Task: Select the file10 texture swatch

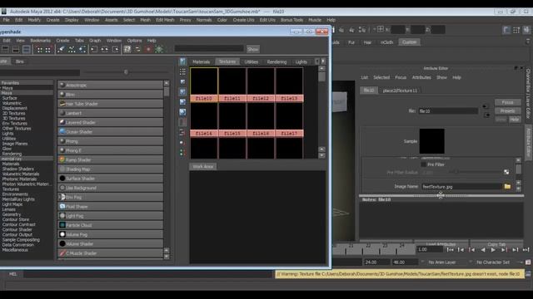Action: pyautogui.click(x=204, y=85)
